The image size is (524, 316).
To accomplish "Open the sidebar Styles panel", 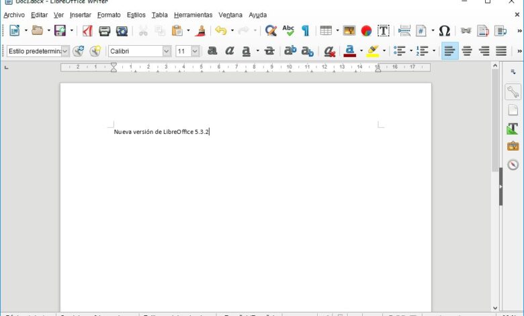I will (x=513, y=128).
